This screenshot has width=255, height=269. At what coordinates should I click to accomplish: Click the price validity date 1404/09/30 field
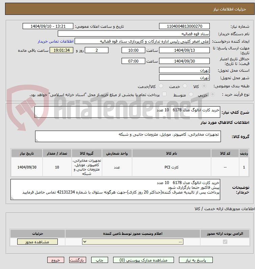(x=184, y=61)
